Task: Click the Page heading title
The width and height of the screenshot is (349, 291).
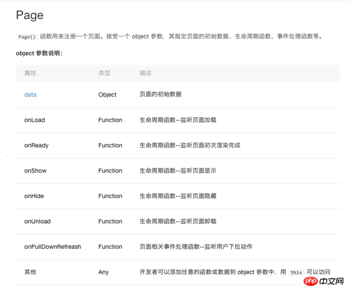Action: click(x=29, y=15)
